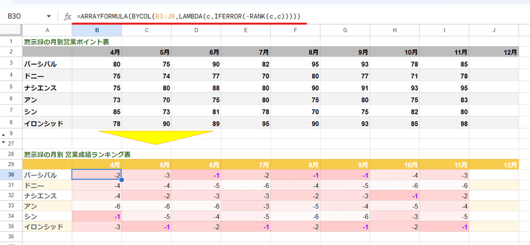Select column F header
Screen dimensions: 530x245
295,30
